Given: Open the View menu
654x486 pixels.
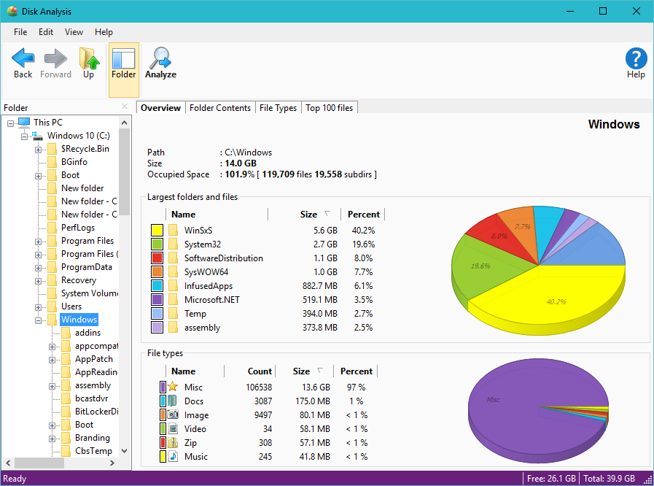Looking at the screenshot, I should tap(74, 31).
